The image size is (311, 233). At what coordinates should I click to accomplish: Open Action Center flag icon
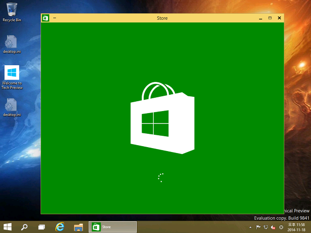(258, 227)
